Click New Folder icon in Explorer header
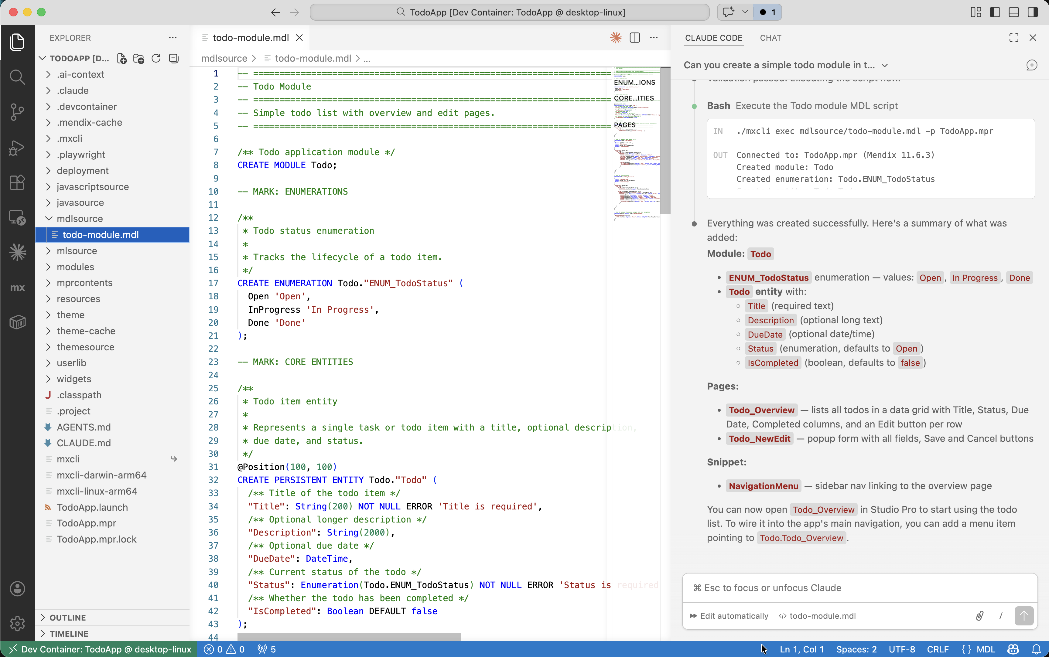Viewport: 1049px width, 657px height. [x=138, y=58]
